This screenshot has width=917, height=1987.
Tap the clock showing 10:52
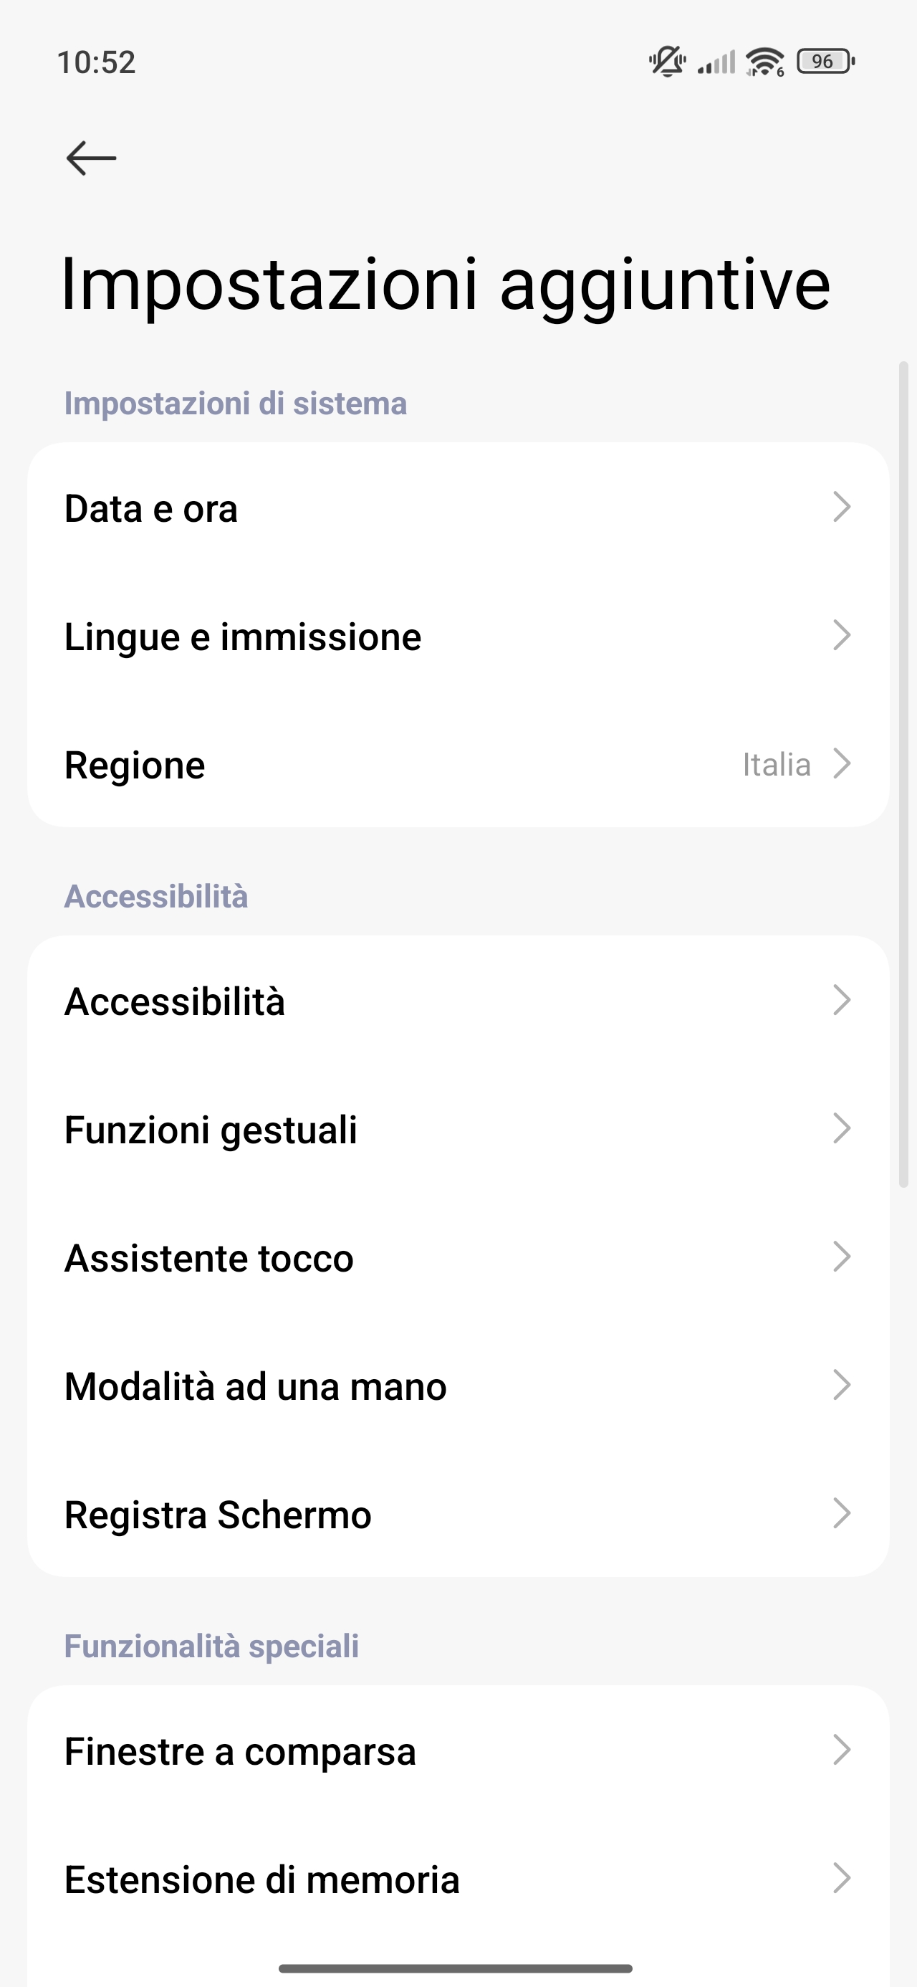coord(97,62)
